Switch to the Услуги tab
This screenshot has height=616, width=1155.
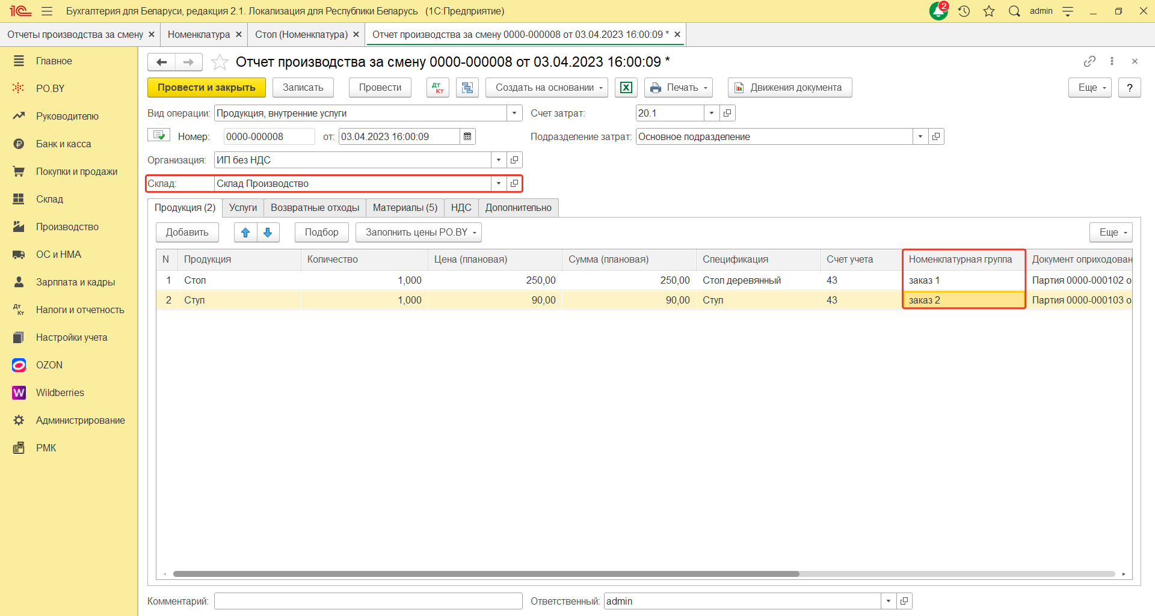(243, 207)
